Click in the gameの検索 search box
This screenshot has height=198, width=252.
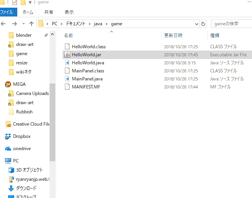[231, 24]
